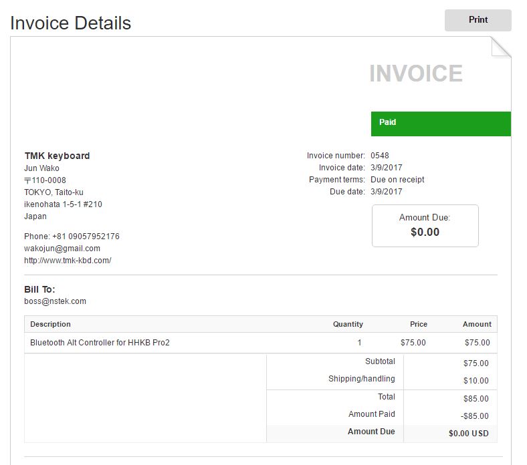The width and height of the screenshot is (527, 465).
Task: Click the folded page corner icon
Action: (500, 47)
